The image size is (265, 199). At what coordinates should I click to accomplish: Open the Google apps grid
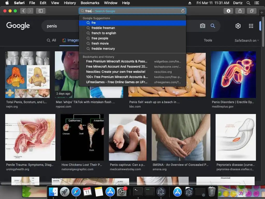(x=251, y=26)
